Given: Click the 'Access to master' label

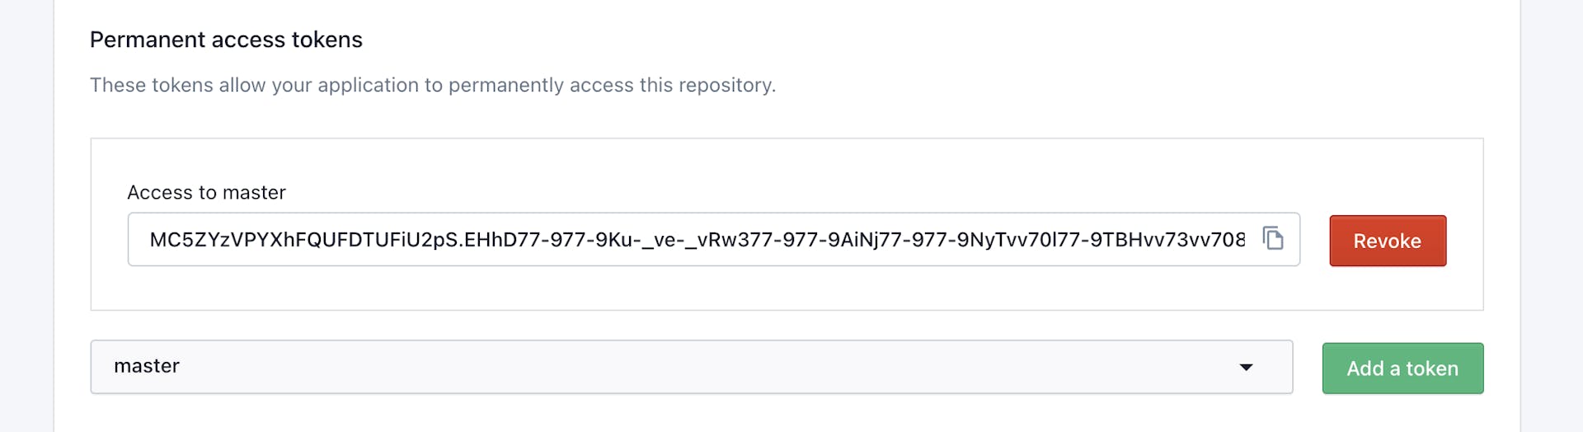Looking at the screenshot, I should [x=206, y=193].
